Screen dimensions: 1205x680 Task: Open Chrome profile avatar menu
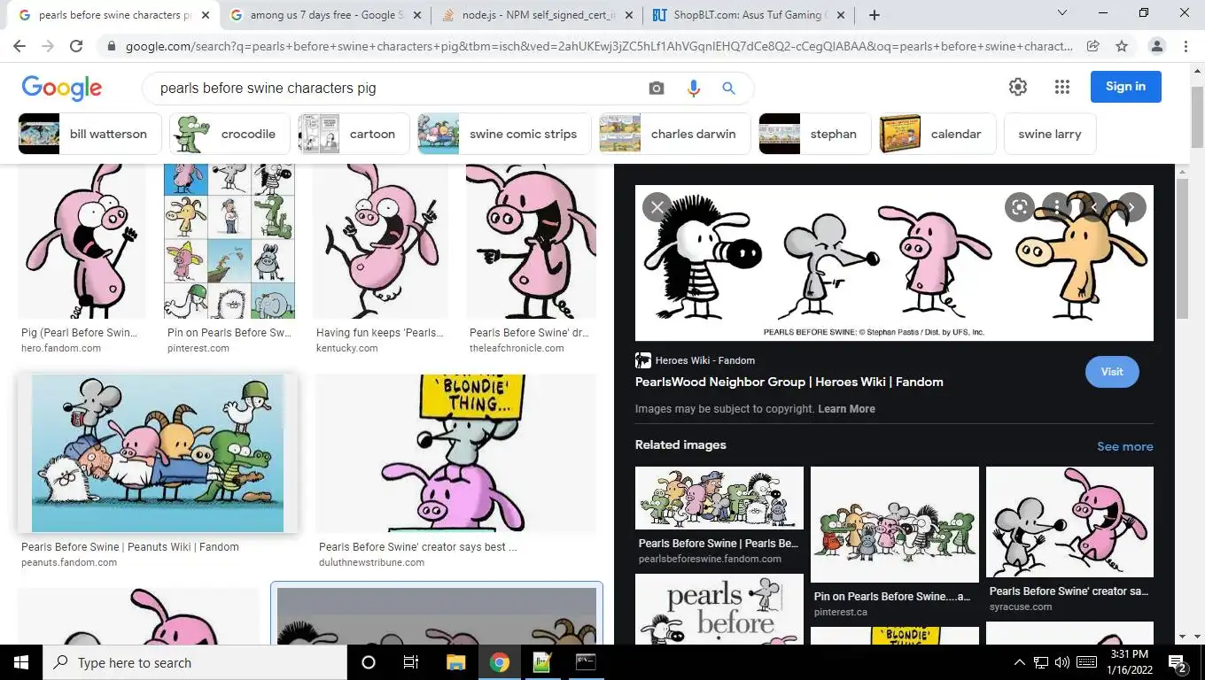[x=1157, y=46]
